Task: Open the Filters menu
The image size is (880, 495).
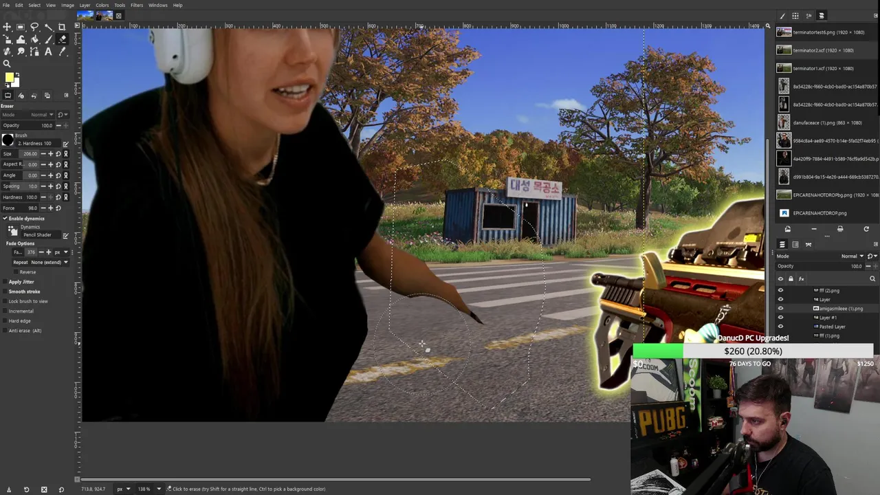Action: pos(137,5)
